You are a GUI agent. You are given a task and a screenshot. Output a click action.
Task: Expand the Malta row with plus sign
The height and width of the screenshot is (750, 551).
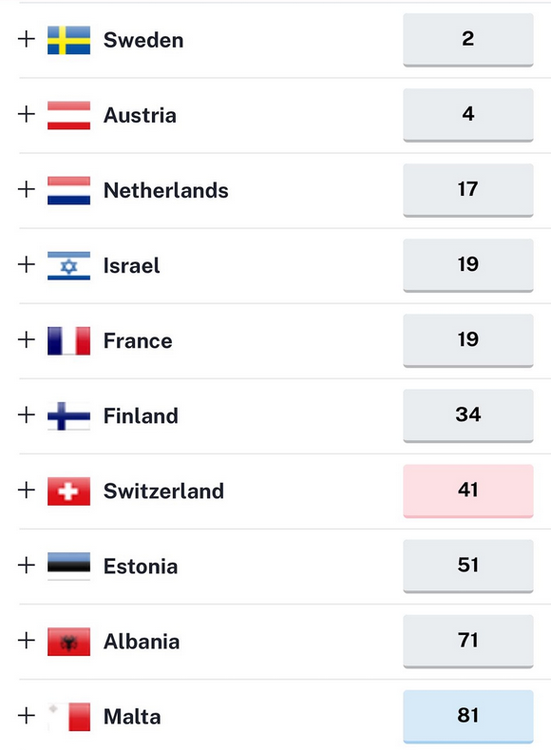tap(27, 716)
